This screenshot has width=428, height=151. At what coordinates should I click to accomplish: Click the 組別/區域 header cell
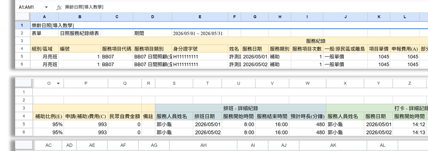[44, 49]
